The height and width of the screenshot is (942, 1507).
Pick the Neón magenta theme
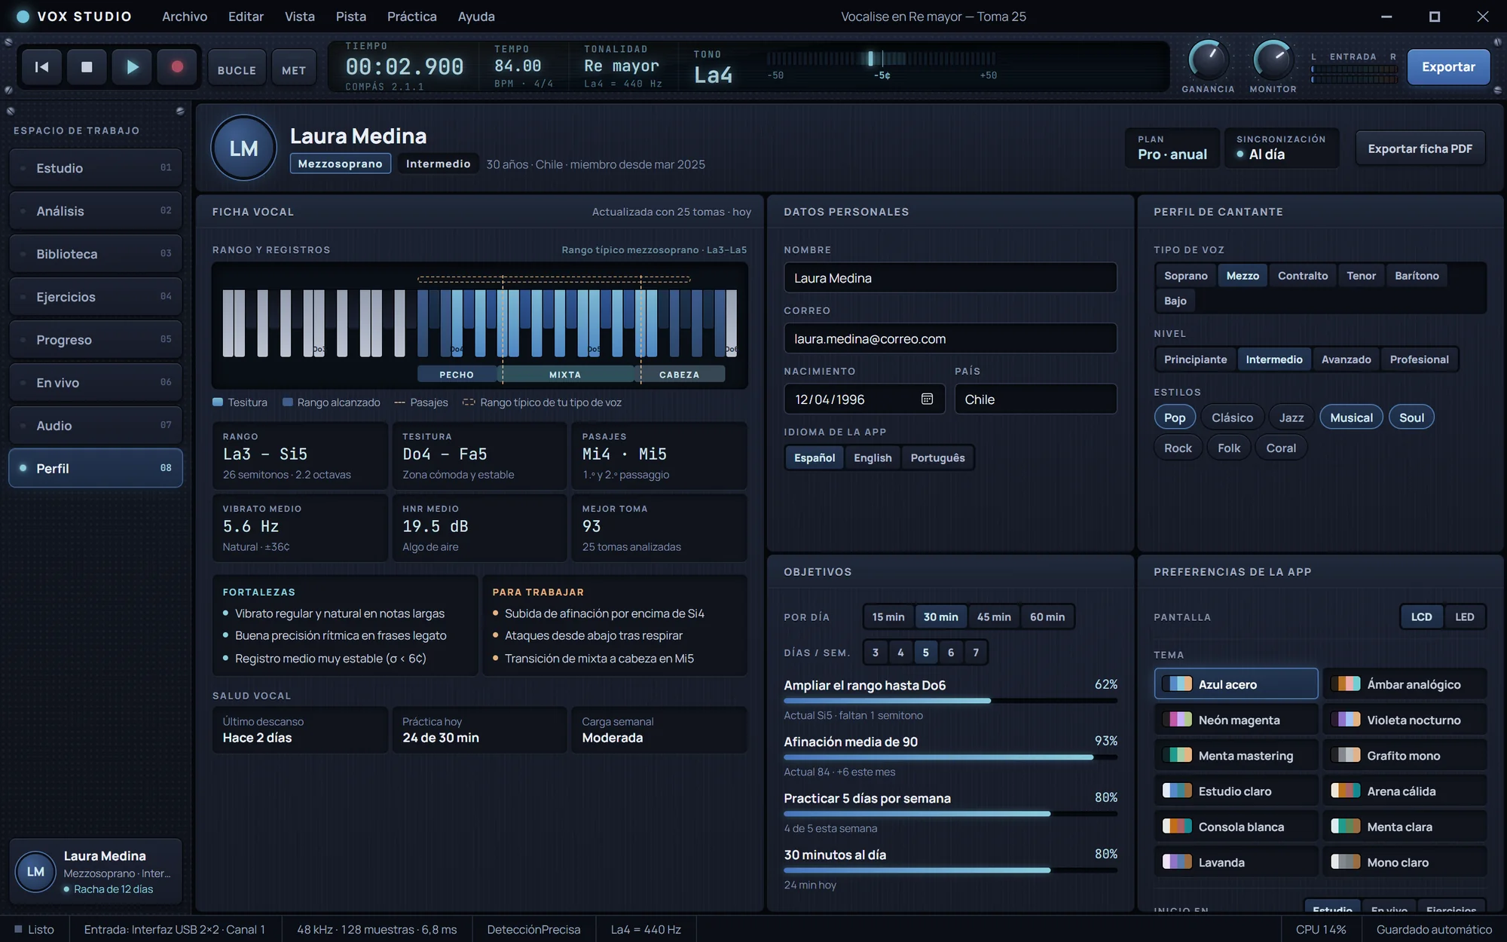click(1236, 720)
